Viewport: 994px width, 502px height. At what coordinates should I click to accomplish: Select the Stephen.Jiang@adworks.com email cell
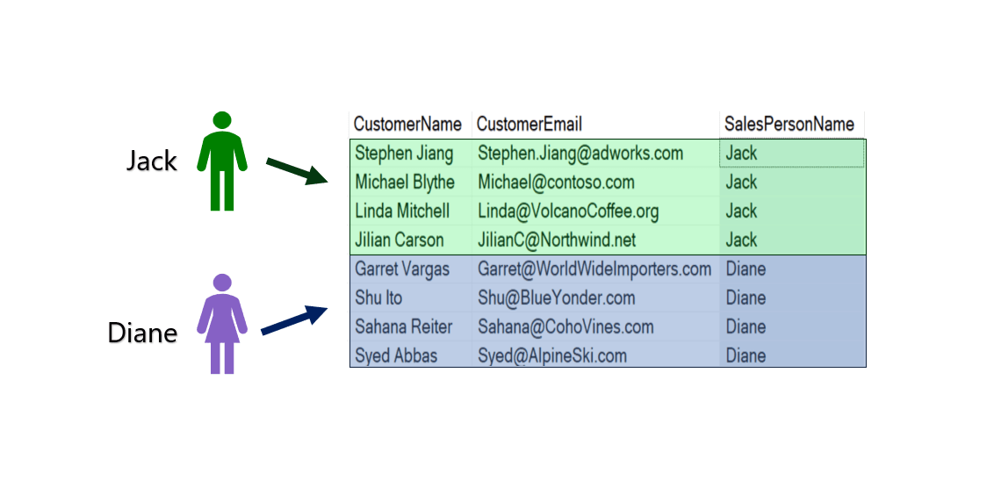coord(596,154)
